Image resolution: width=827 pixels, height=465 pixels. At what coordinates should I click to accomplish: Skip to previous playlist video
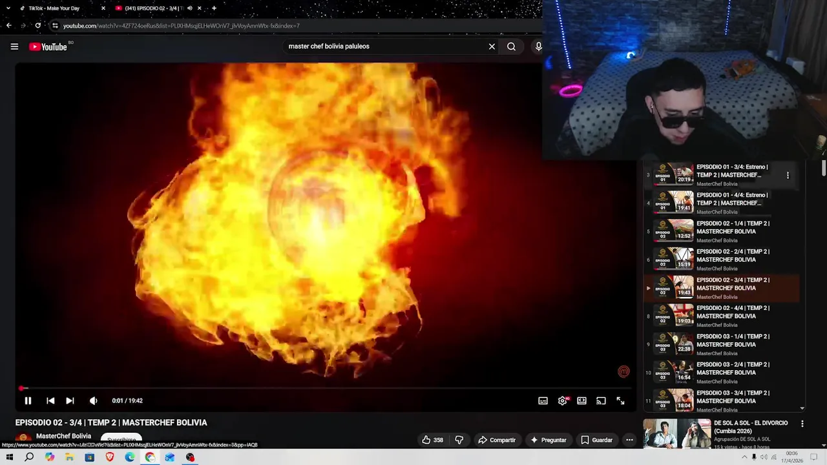point(50,400)
